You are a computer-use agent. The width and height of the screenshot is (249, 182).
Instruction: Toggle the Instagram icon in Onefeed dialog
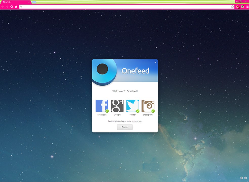(x=148, y=106)
